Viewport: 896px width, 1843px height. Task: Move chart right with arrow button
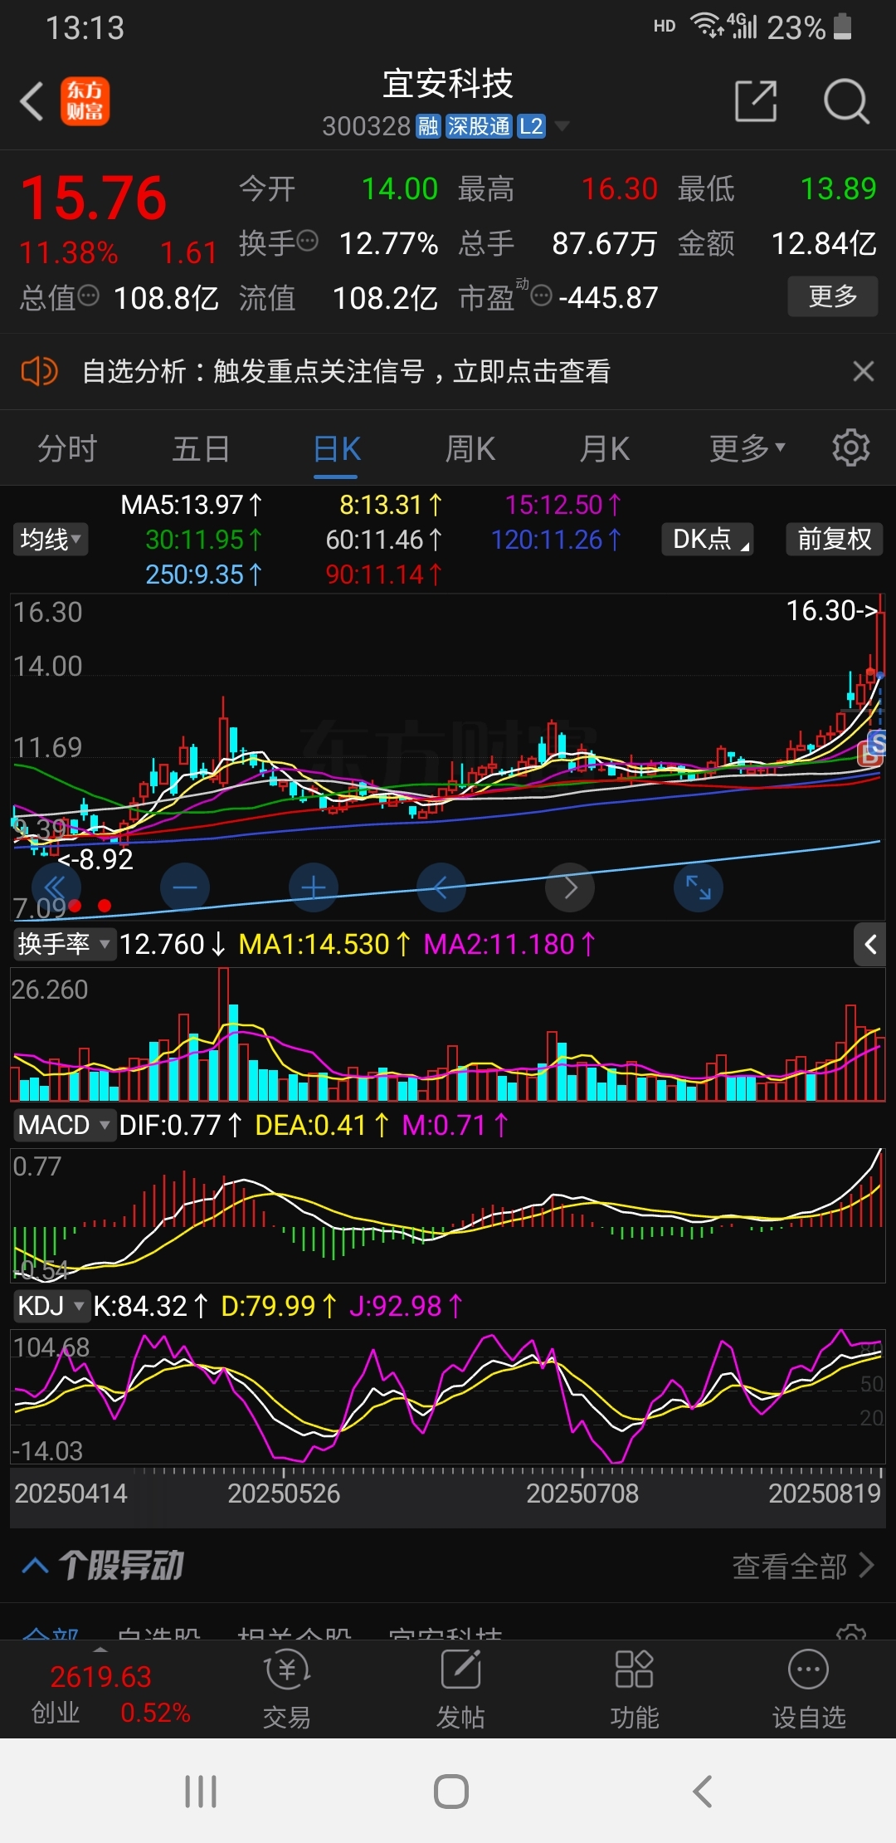[x=569, y=887]
